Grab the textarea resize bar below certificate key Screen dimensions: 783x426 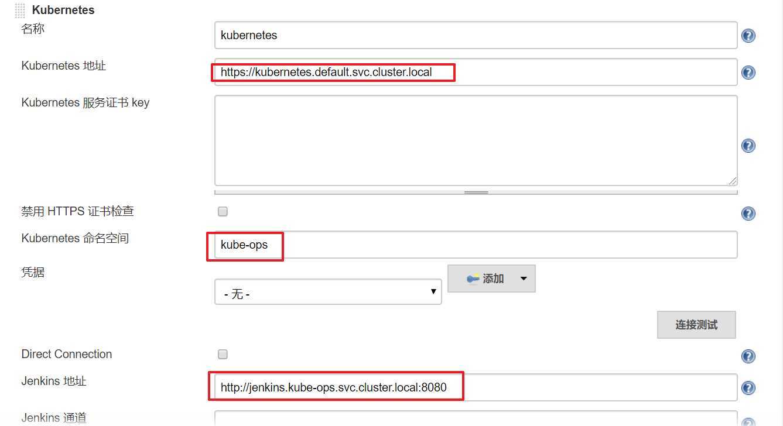(x=476, y=192)
